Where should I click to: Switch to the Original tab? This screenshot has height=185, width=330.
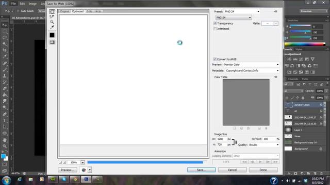tap(64, 11)
